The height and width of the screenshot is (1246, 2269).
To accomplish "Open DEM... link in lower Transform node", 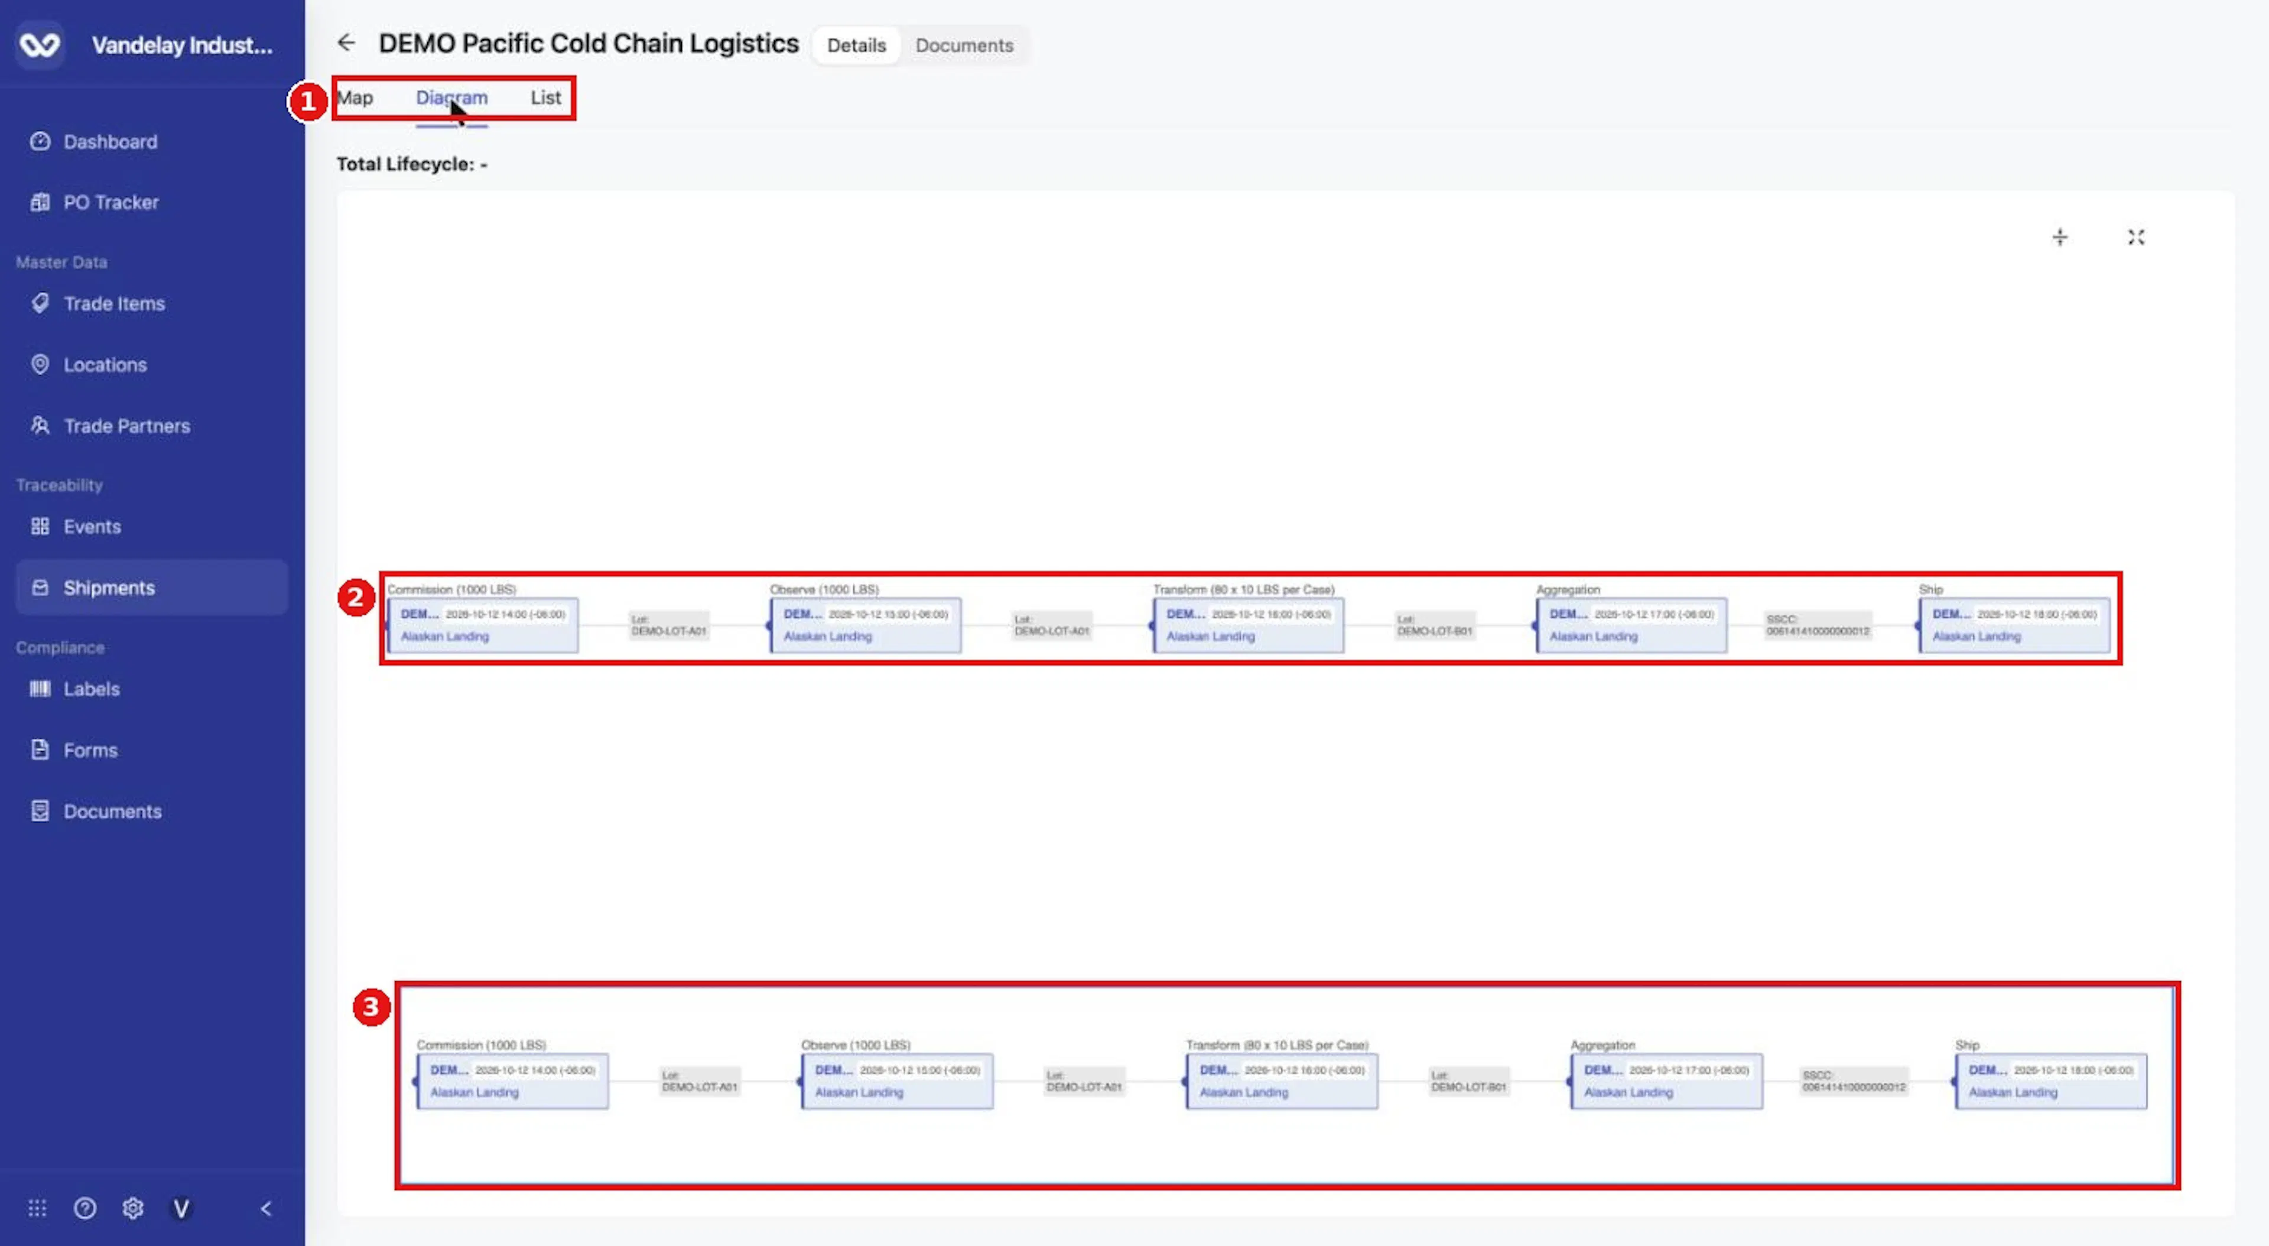I will click(1218, 1070).
